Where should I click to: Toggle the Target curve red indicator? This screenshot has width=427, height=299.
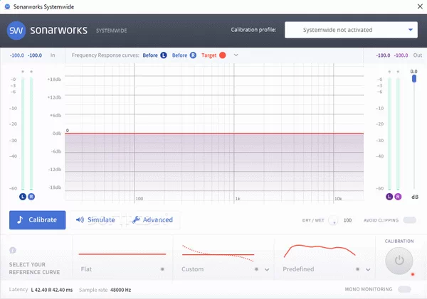click(223, 55)
